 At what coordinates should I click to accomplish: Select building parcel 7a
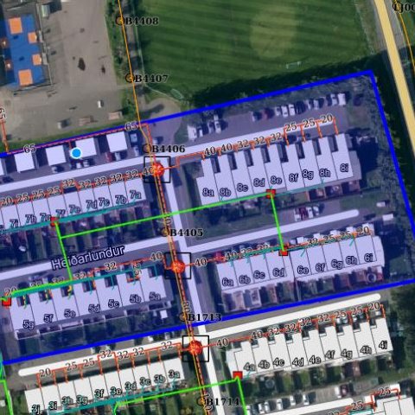tap(136, 191)
